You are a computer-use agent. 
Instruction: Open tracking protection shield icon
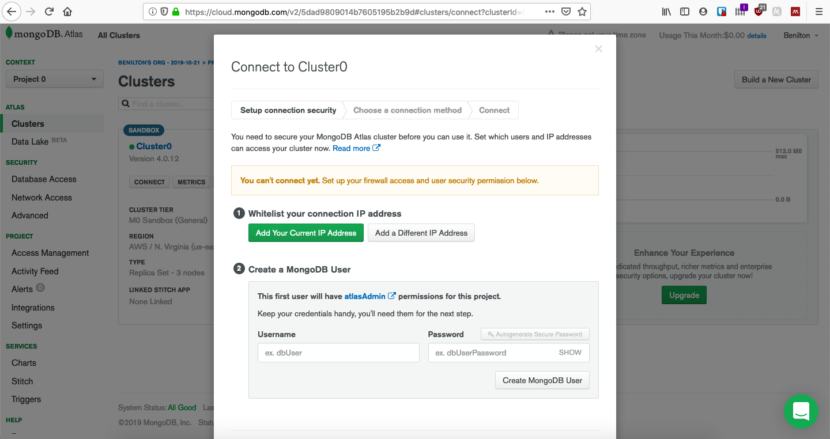click(x=164, y=12)
